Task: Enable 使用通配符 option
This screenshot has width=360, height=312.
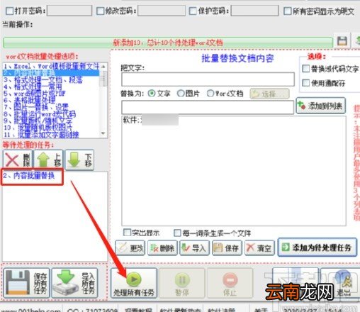Action: pos(305,83)
